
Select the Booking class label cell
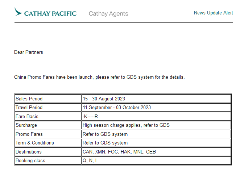48,160
